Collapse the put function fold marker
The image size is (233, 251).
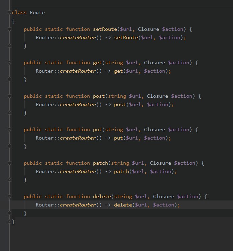click(x=9, y=130)
